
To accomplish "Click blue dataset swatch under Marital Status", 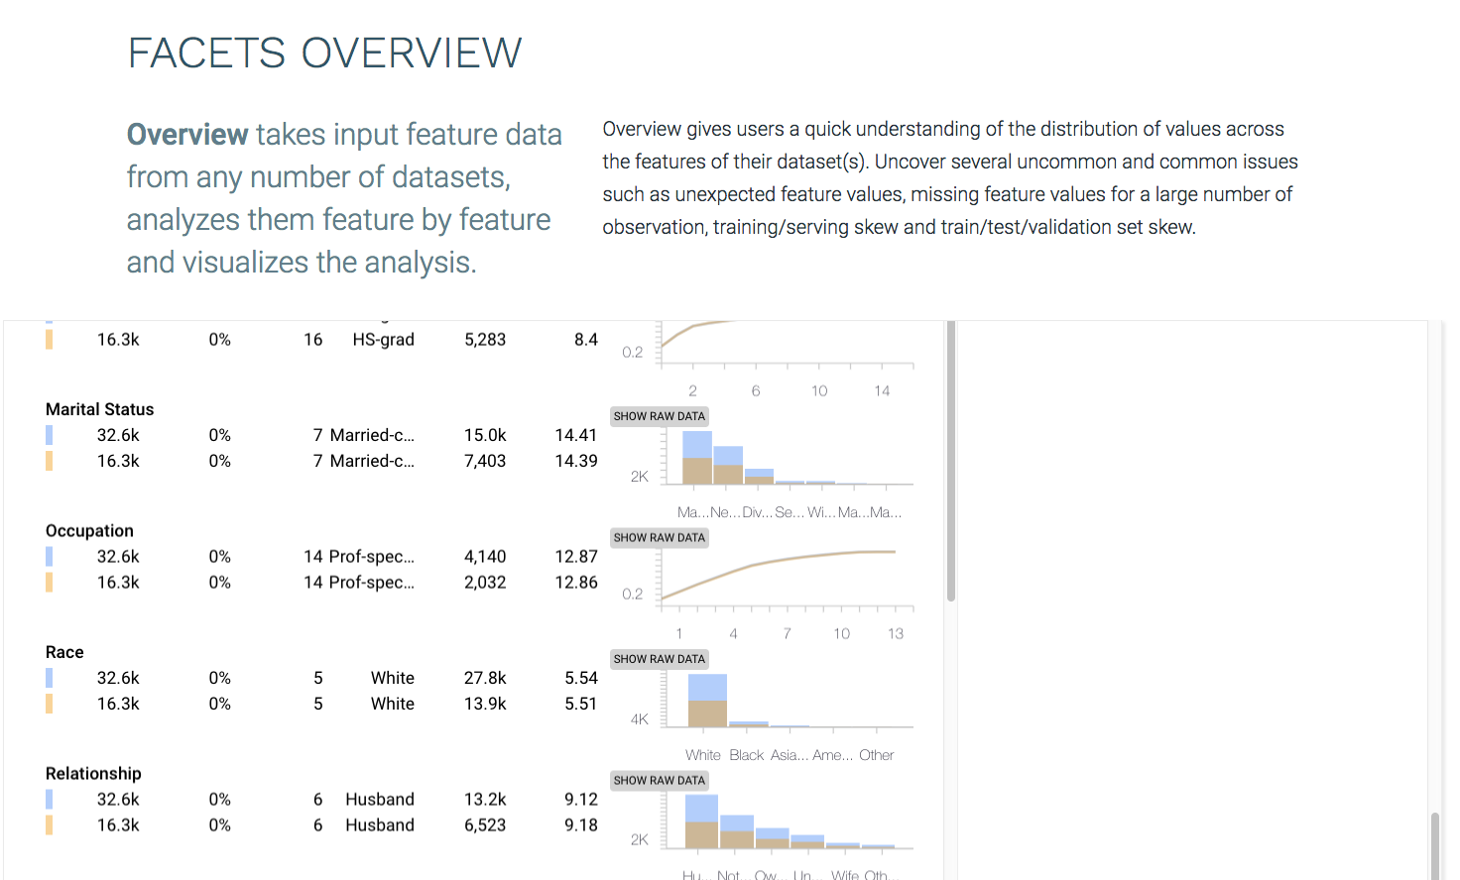I will tap(49, 435).
